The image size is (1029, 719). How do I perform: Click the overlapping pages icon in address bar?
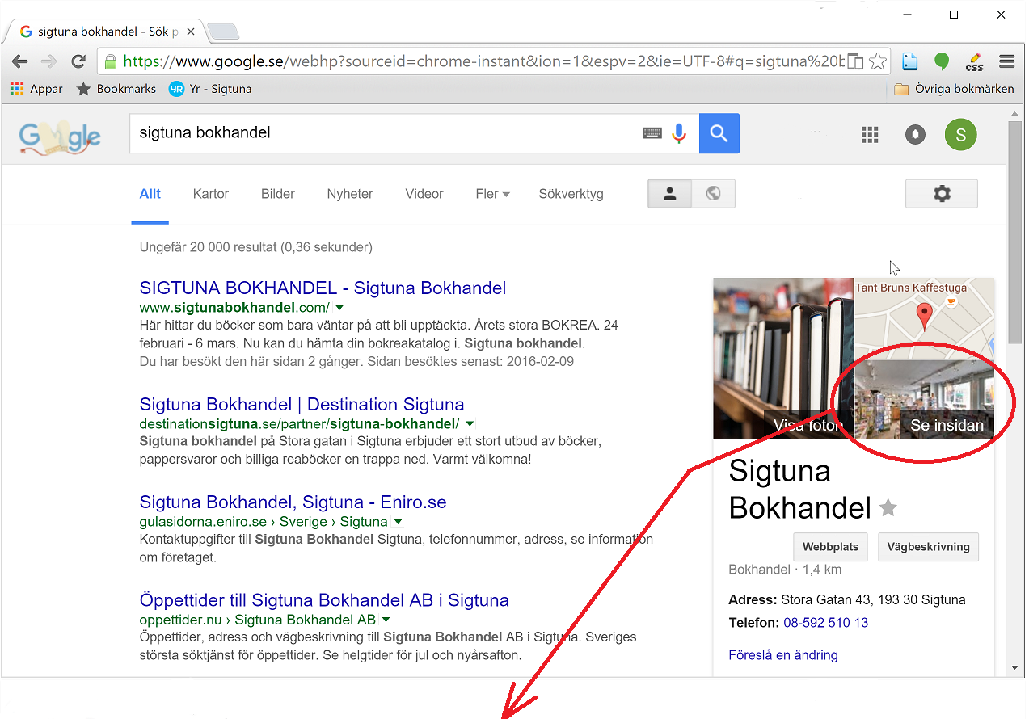coord(855,62)
